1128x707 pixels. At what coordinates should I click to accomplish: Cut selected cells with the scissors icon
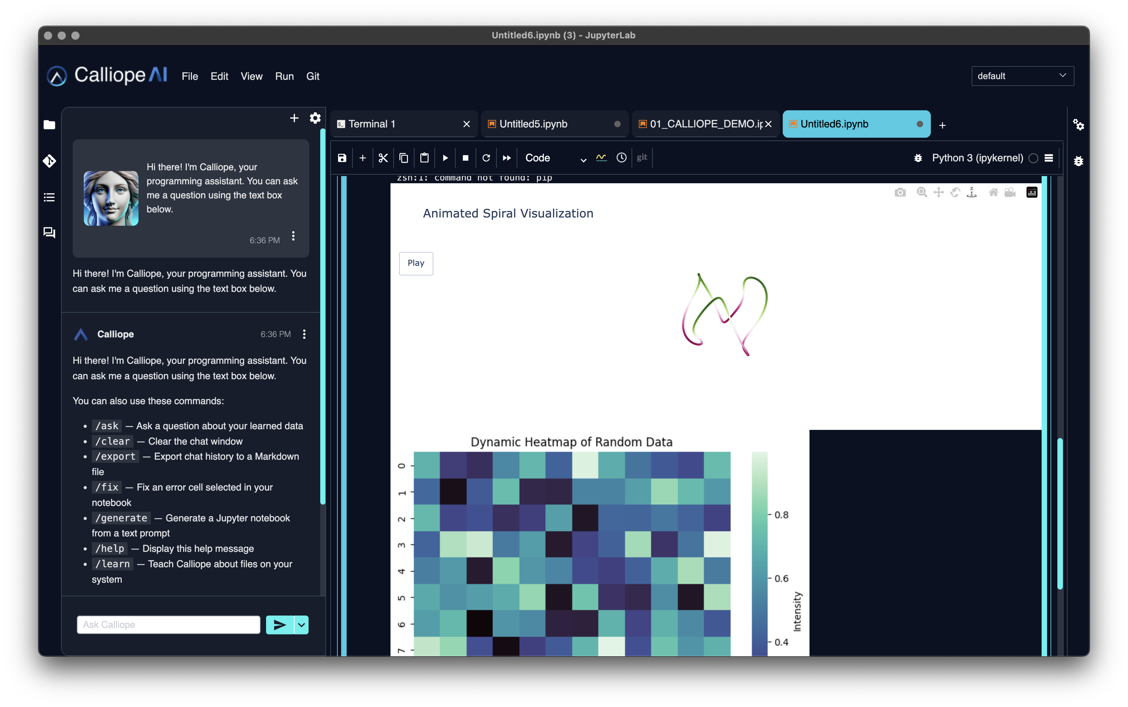tap(383, 158)
